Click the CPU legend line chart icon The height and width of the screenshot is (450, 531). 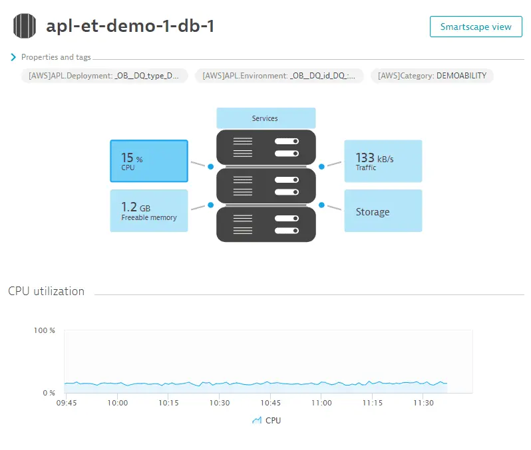point(257,420)
